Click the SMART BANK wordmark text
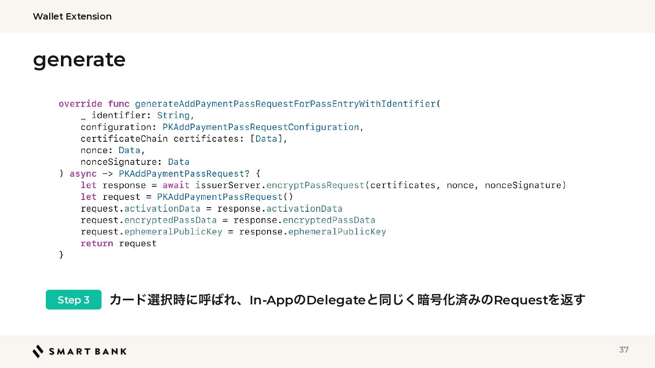 (x=88, y=351)
